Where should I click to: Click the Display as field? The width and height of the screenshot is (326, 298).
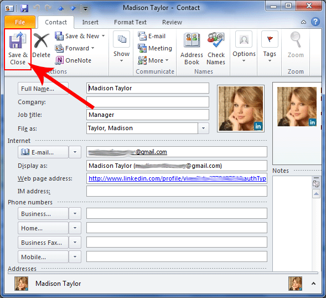click(177, 166)
